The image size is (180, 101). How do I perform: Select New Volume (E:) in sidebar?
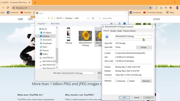(48, 65)
